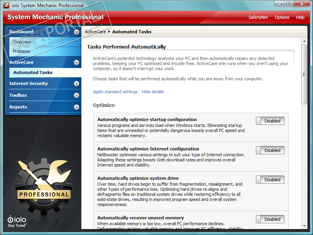Toggle Internet configuration optimization switch

point(270,150)
